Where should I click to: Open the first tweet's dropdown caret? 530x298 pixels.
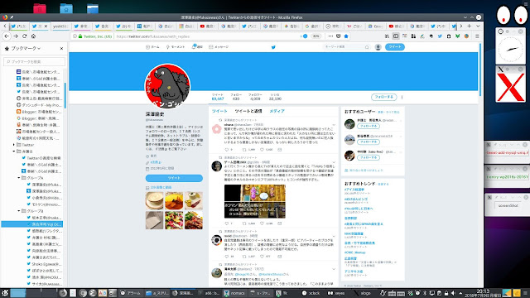pyautogui.click(x=334, y=125)
